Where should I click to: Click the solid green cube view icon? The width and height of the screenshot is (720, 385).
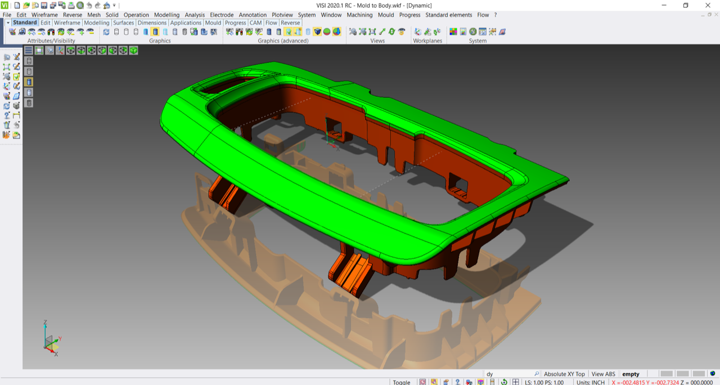point(134,50)
